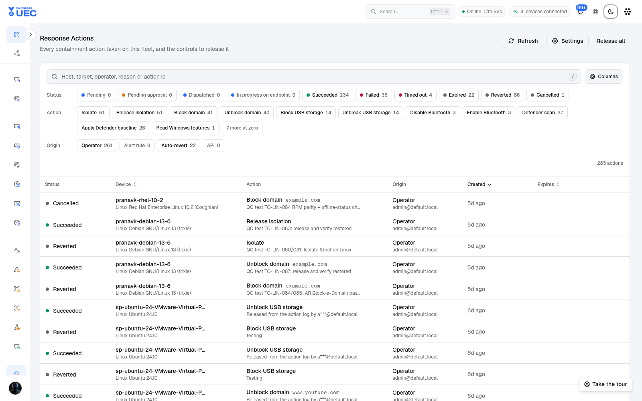Open the fingerprint with hash sidebar icon
This screenshot has height=401, width=642.
(17, 165)
